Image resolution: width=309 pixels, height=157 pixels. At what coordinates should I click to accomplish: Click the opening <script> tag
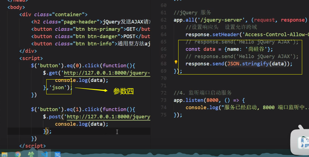pos(31,58)
